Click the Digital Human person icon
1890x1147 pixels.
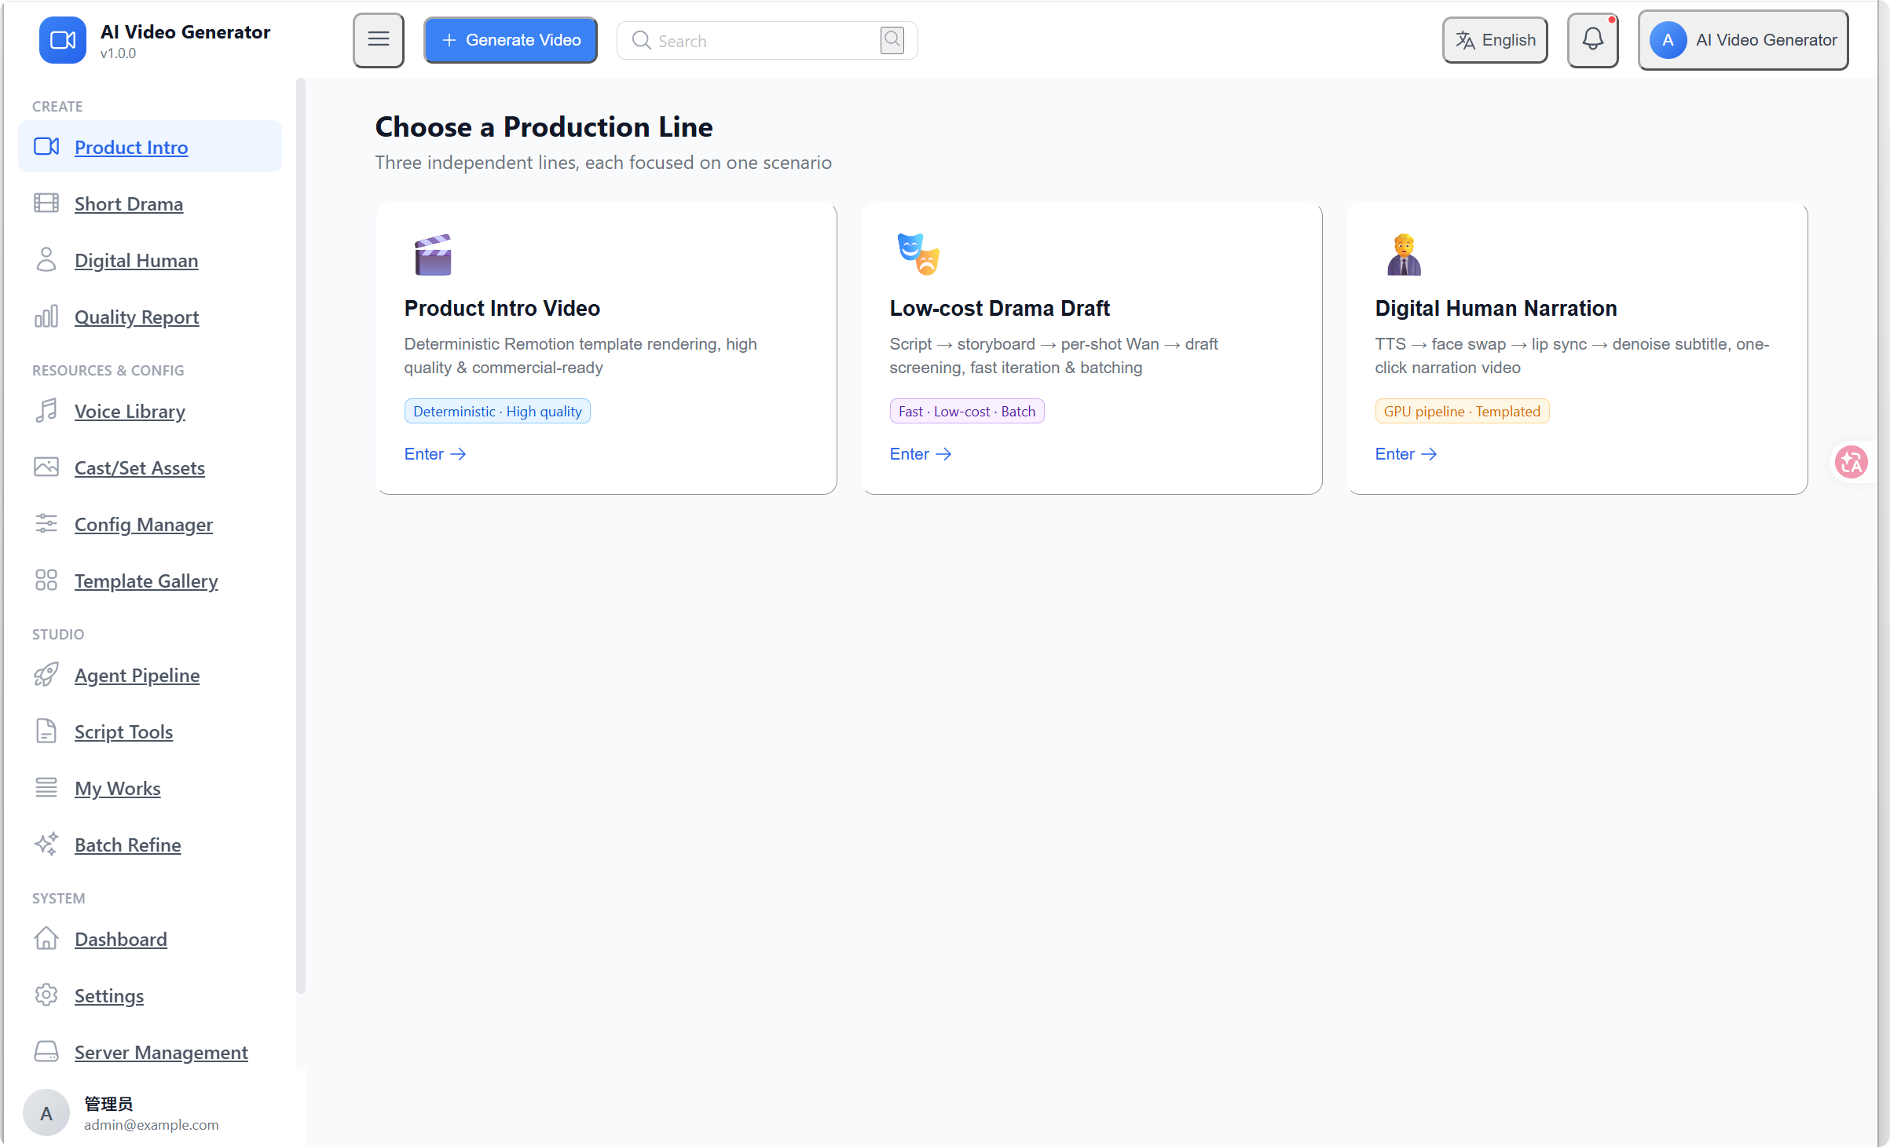(46, 260)
